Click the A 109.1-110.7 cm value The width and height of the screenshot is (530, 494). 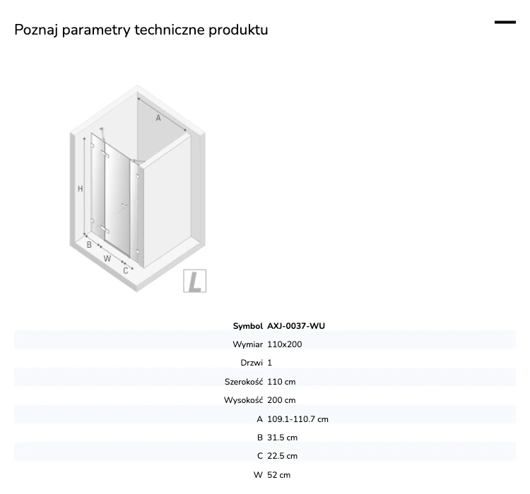[x=298, y=419]
